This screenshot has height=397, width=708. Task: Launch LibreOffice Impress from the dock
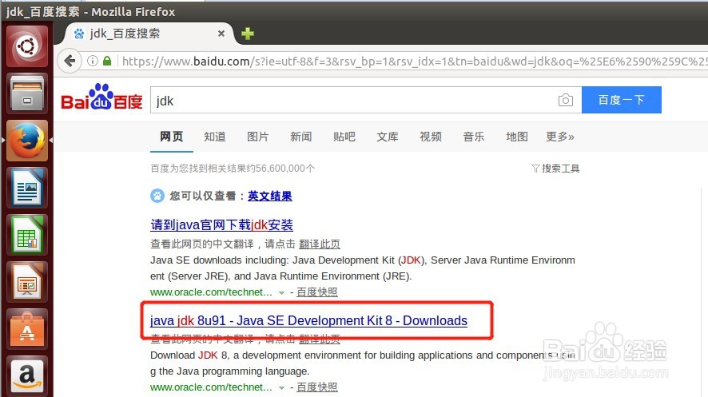coord(27,283)
